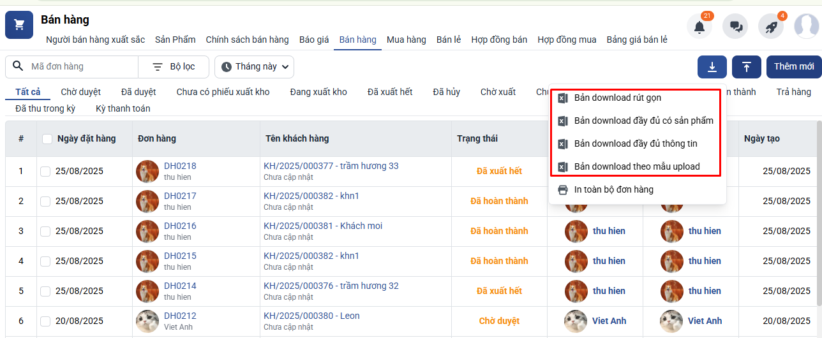Click the notification bell icon
822x338 pixels.
coord(699,27)
